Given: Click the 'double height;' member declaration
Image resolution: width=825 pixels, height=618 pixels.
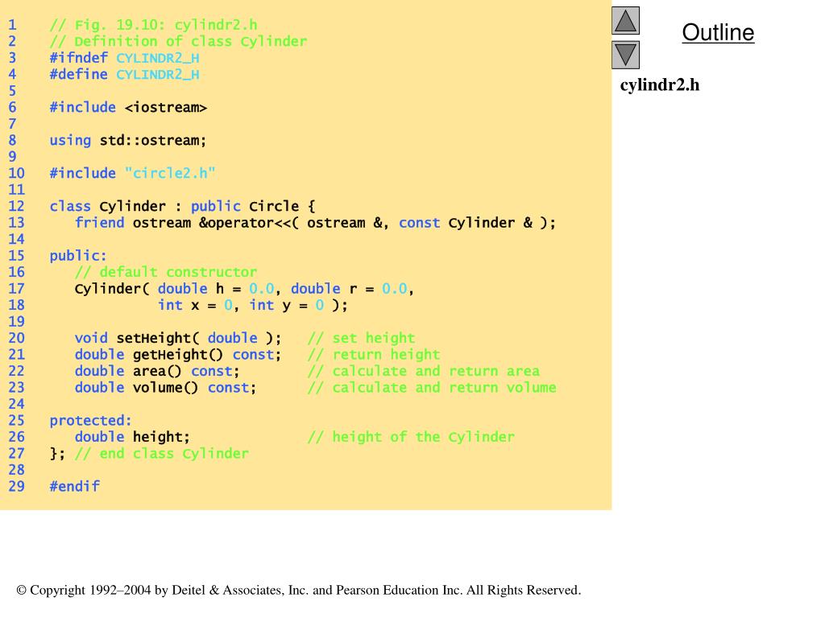Looking at the screenshot, I should tap(132, 437).
